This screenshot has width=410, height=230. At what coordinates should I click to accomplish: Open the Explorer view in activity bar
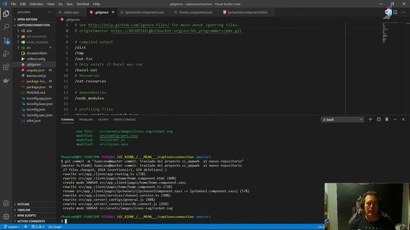pos(6,13)
